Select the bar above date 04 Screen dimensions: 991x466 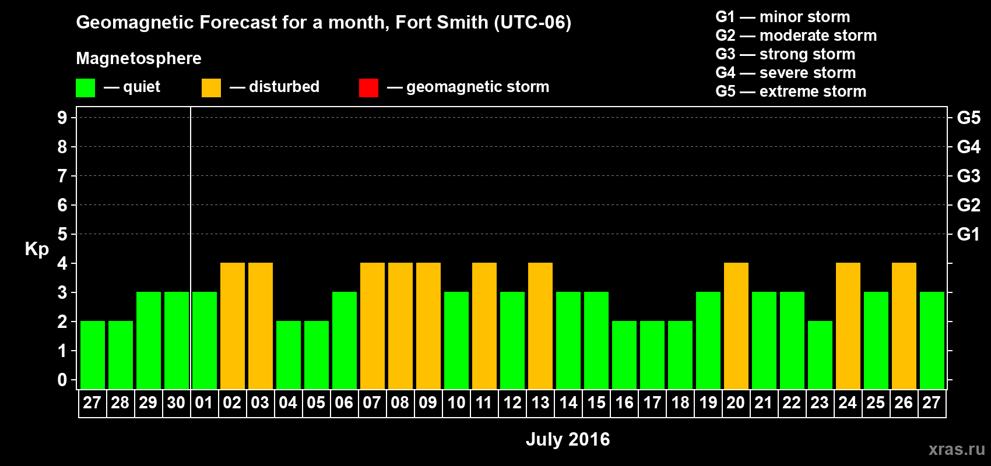point(289,355)
